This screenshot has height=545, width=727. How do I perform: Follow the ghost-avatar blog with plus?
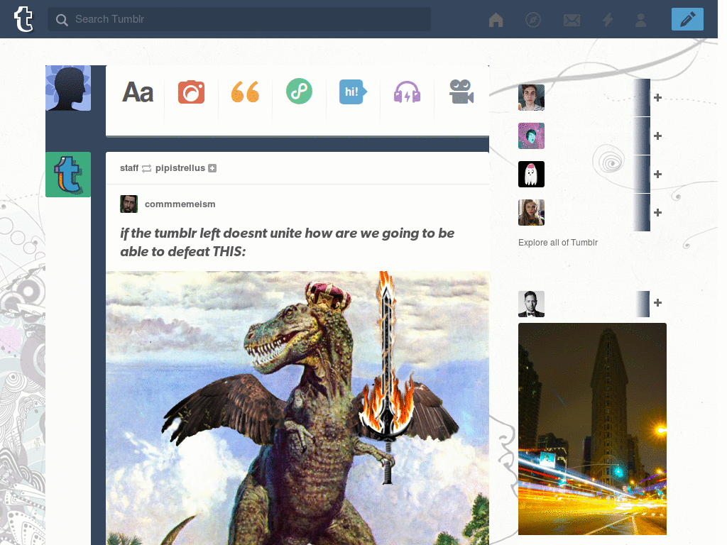click(657, 175)
